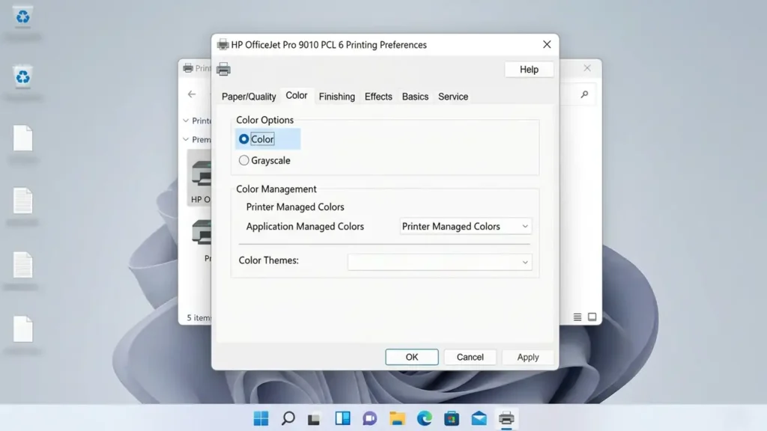The width and height of the screenshot is (767, 431).
Task: Switch the background window to large icons view
Action: pyautogui.click(x=592, y=317)
